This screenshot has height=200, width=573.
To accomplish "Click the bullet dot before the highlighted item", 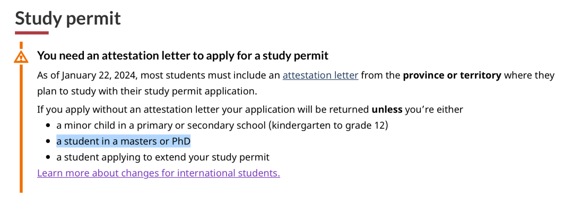I will tap(48, 142).
